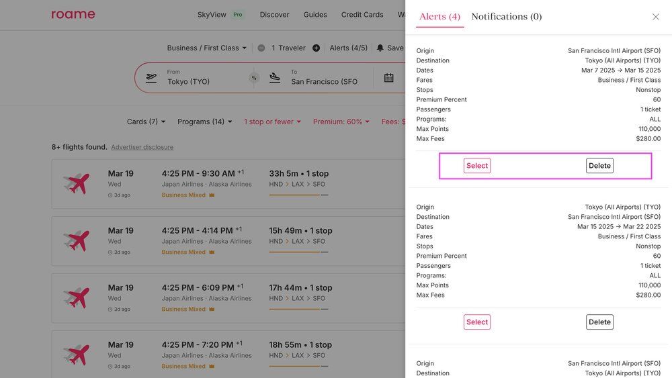The image size is (672, 378).
Task: Increase traveler count with plus icon
Action: click(316, 48)
